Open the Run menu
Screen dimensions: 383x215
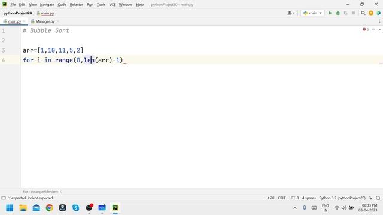(x=90, y=4)
